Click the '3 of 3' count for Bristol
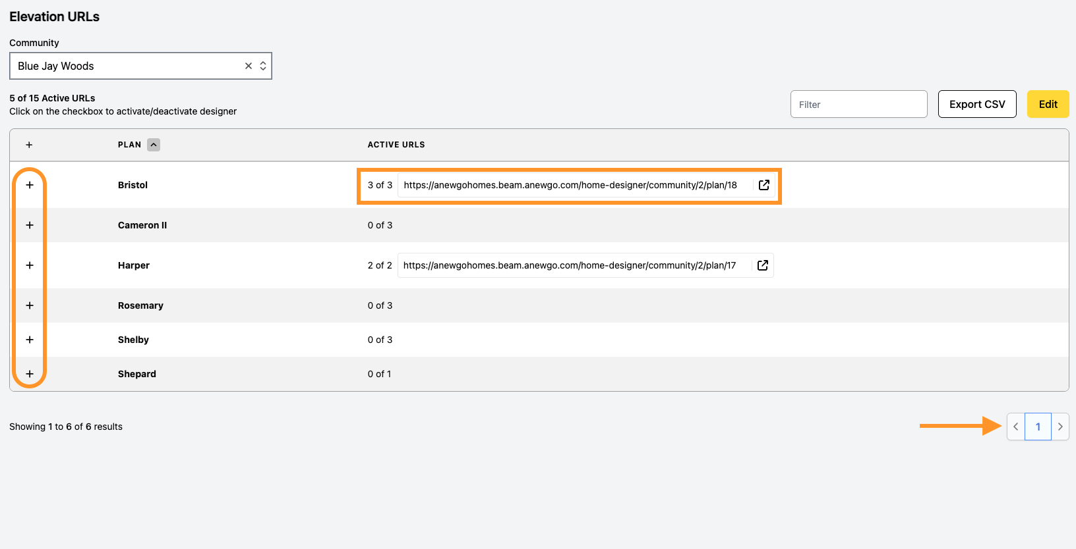Screen dimensions: 1076x549 380,185
